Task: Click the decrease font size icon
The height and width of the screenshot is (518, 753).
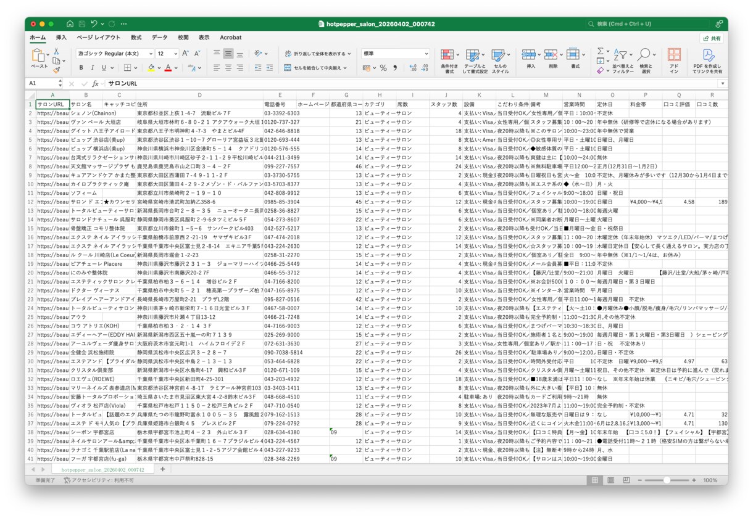Action: click(x=198, y=54)
